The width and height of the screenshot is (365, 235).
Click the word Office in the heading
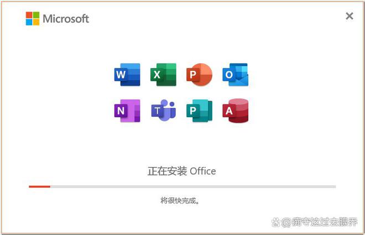[203, 171]
